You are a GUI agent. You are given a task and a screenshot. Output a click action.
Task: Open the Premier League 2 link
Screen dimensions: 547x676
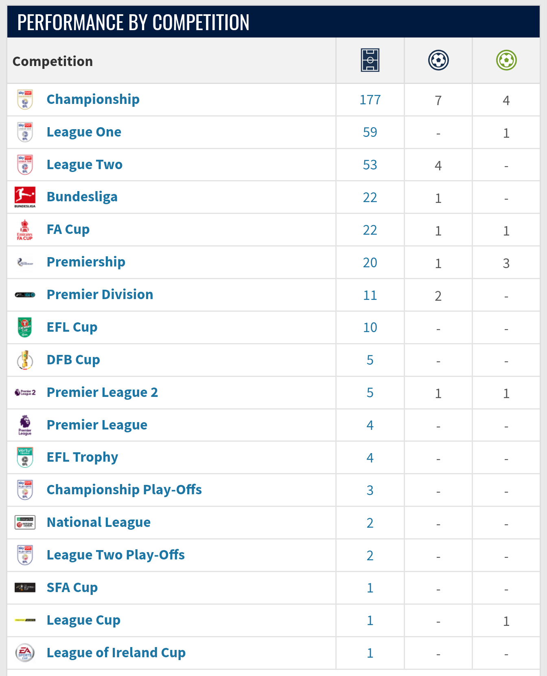[x=102, y=392]
